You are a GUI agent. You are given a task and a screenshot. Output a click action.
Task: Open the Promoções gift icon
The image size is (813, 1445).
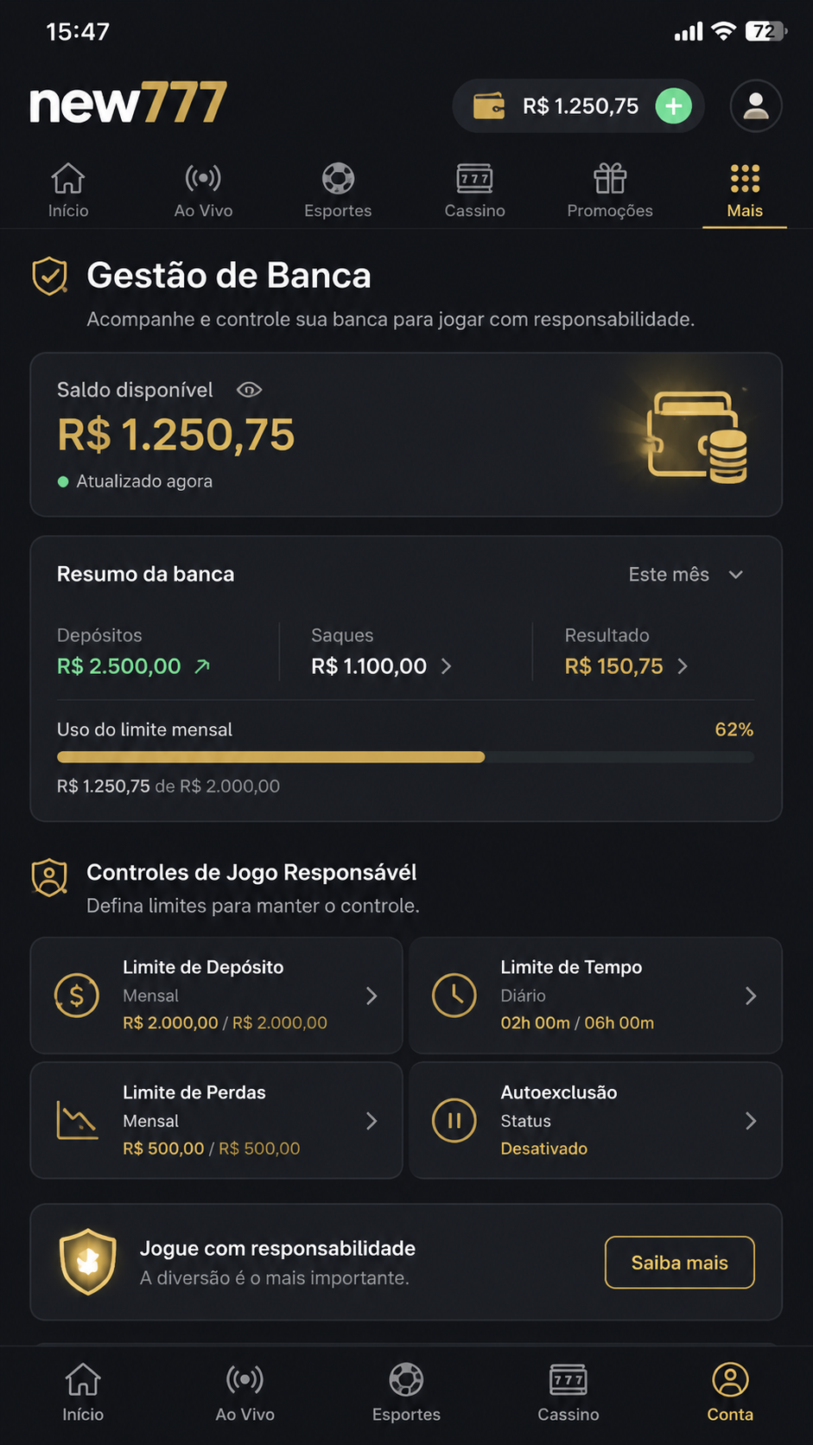(x=610, y=179)
